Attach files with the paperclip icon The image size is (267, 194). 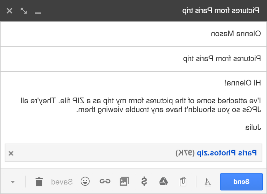click(183, 181)
